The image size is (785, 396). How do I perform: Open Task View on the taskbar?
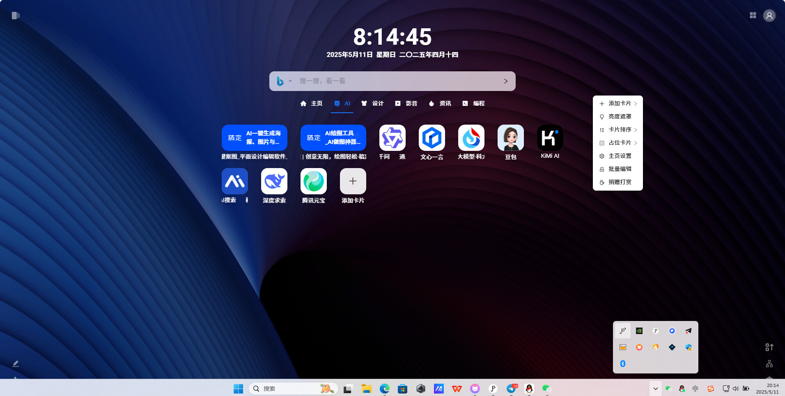pos(348,389)
